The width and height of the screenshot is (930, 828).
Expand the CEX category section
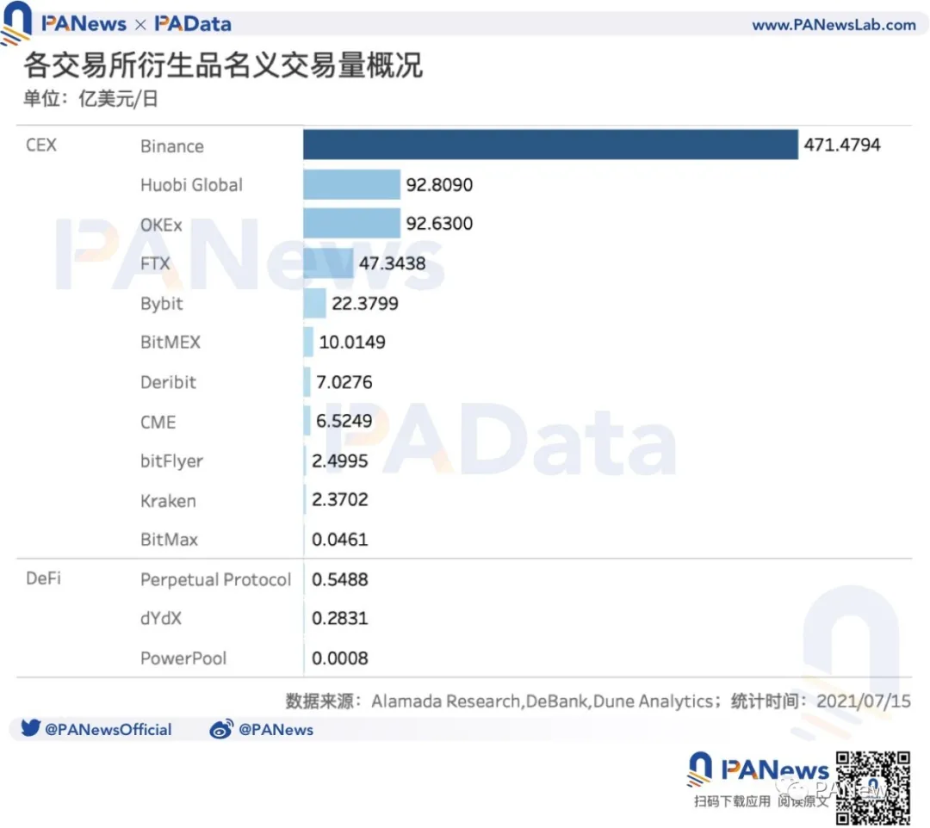click(40, 145)
